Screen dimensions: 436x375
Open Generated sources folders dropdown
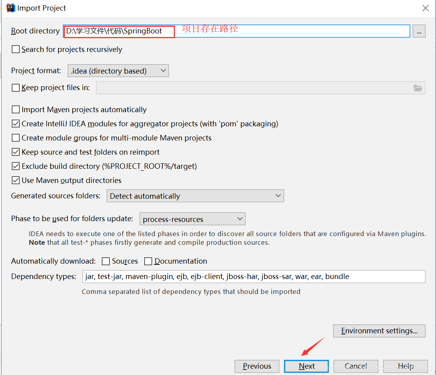coord(195,196)
